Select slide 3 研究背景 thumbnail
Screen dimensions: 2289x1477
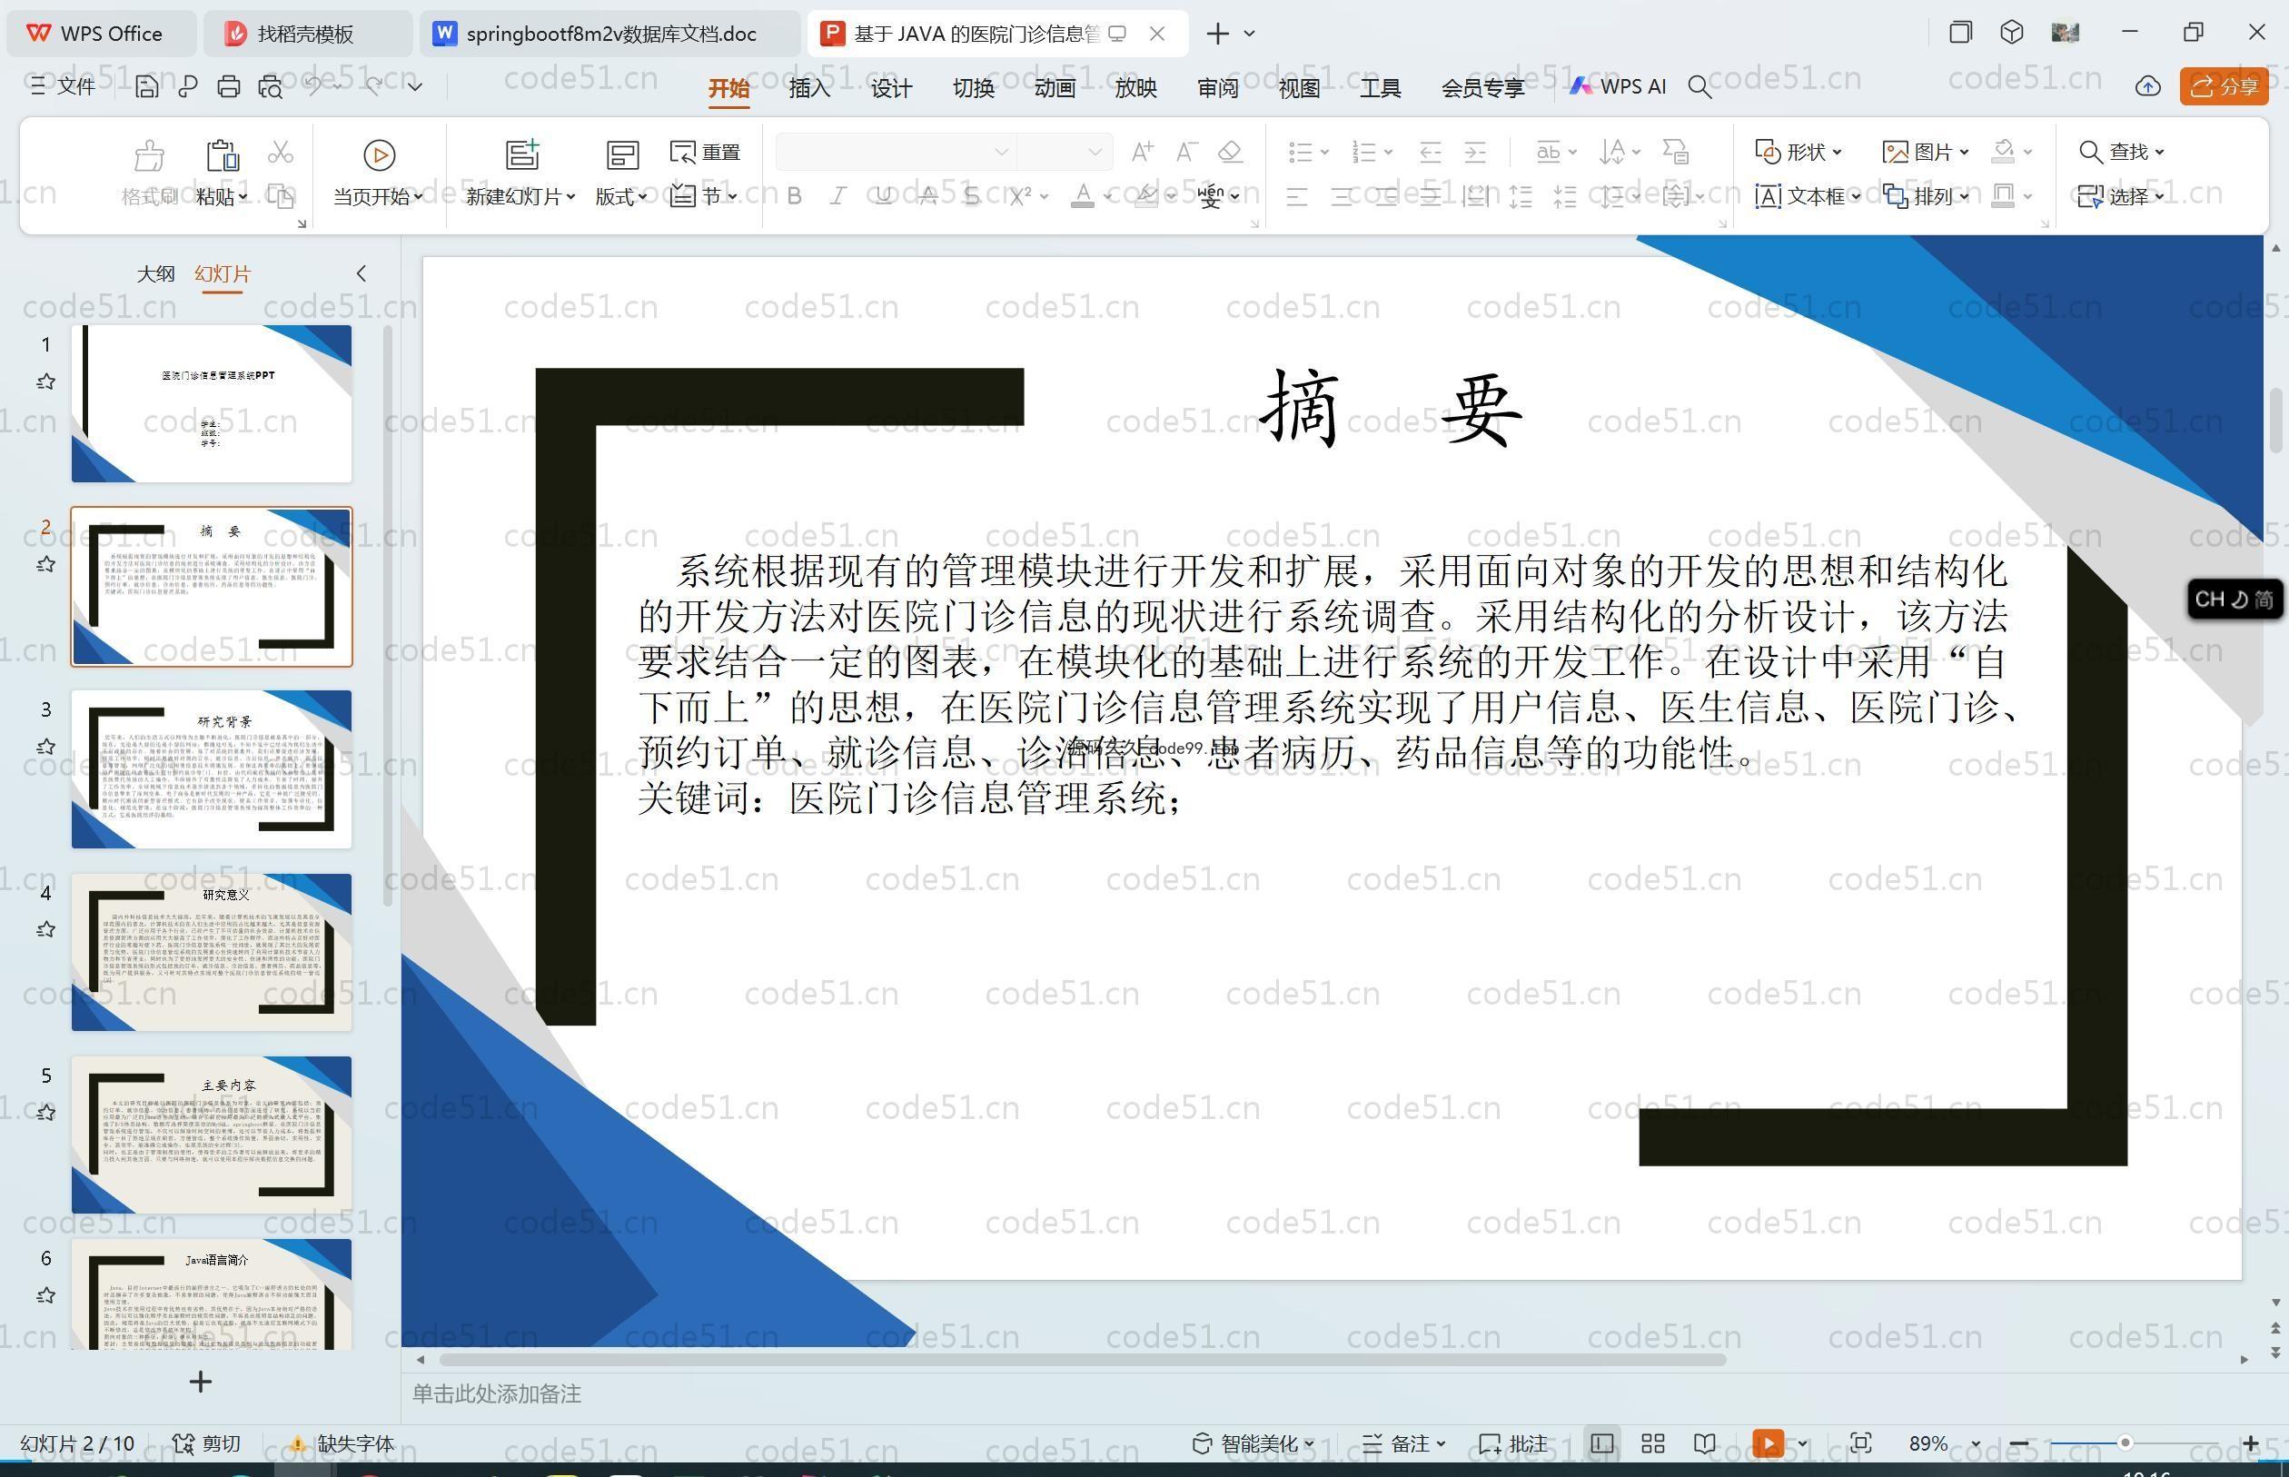tap(211, 769)
